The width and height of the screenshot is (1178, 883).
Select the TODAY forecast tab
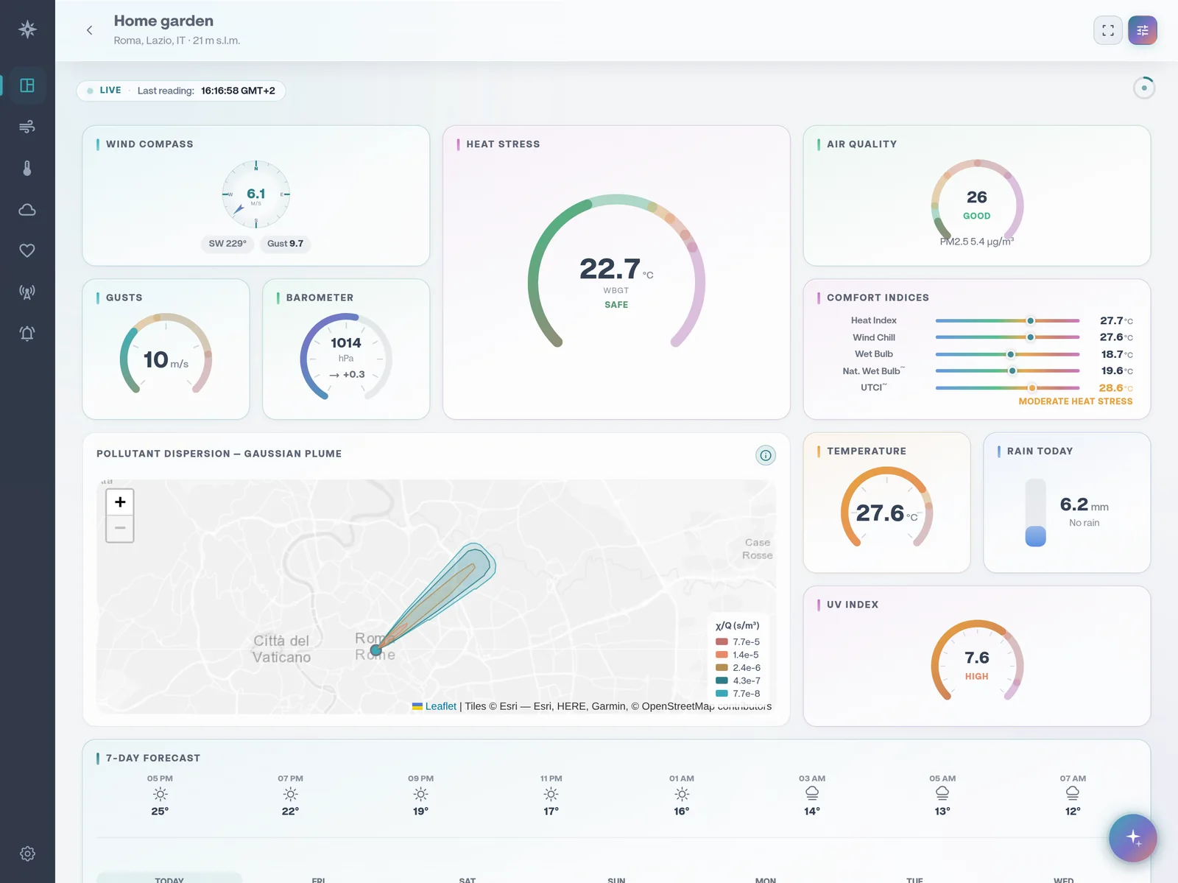click(169, 878)
